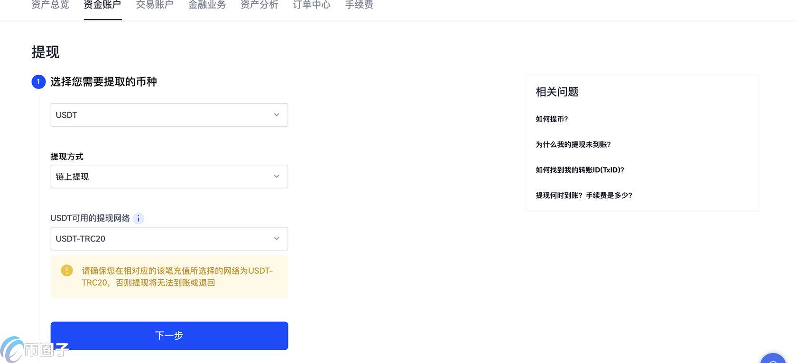The width and height of the screenshot is (795, 363).
Task: Switch to the 资产总览 tab
Action: [x=50, y=5]
